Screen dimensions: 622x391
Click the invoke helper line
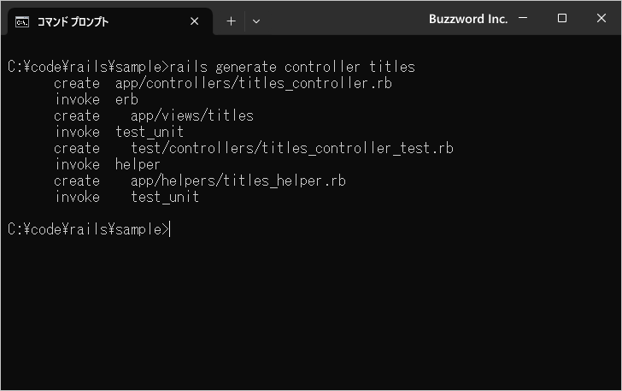[x=108, y=164]
